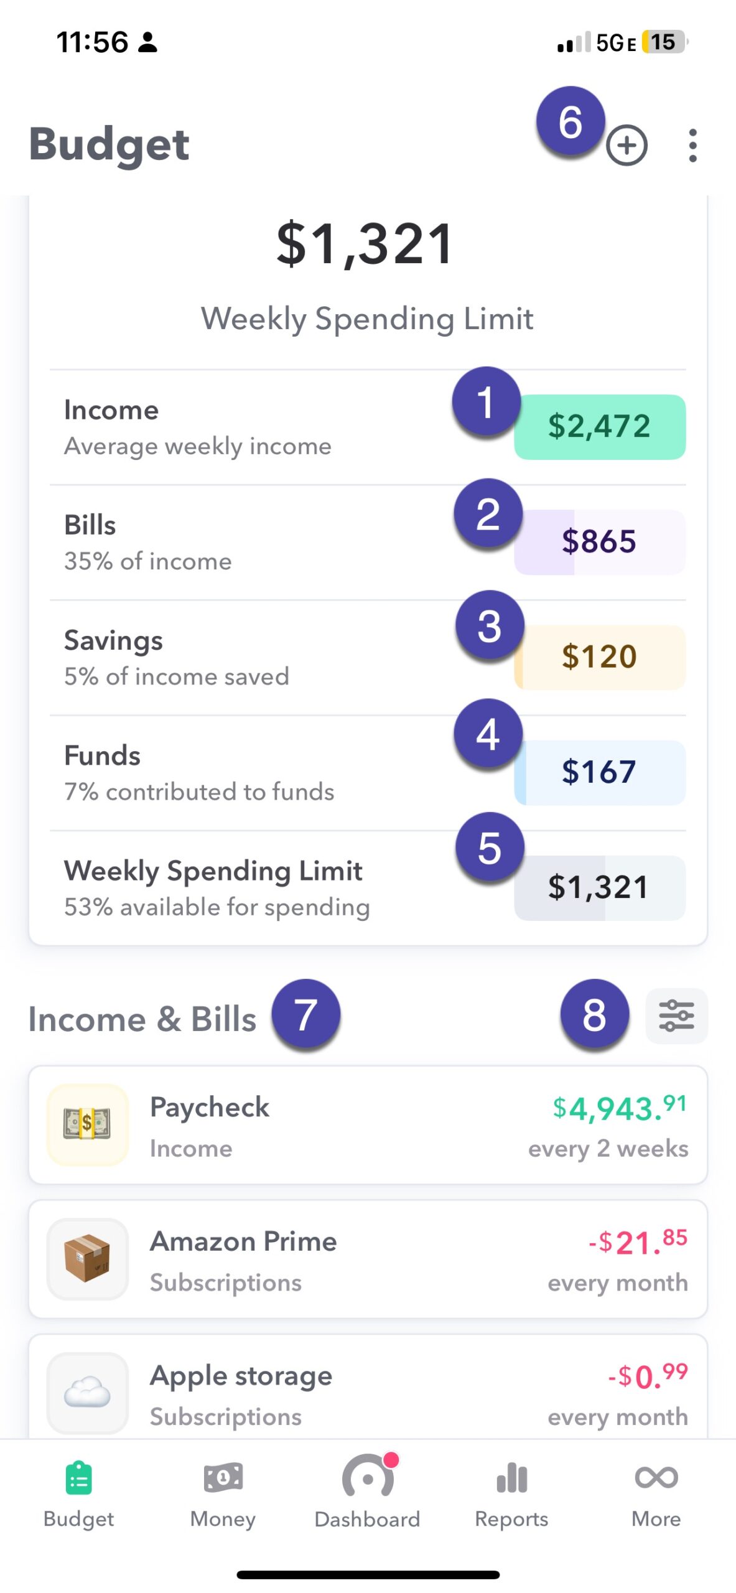Open the add new item plus icon

point(627,144)
